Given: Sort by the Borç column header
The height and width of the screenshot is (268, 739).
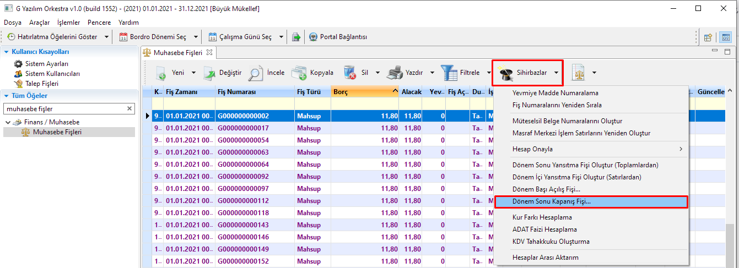Looking at the screenshot, I should click(365, 92).
